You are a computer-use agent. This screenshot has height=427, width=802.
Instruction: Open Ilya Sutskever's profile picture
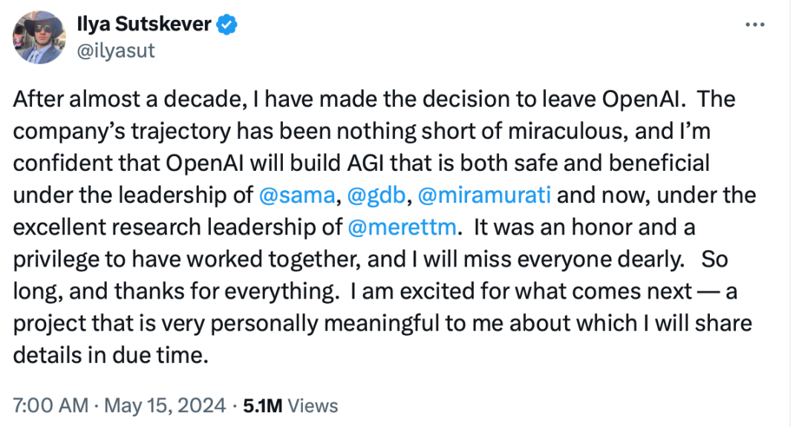coord(38,38)
